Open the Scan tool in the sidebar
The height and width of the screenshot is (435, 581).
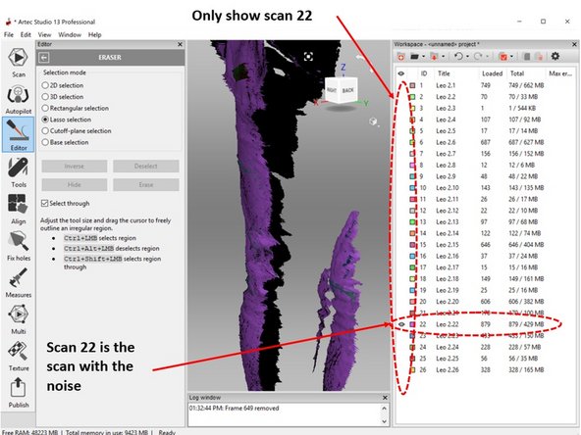[x=18, y=62]
